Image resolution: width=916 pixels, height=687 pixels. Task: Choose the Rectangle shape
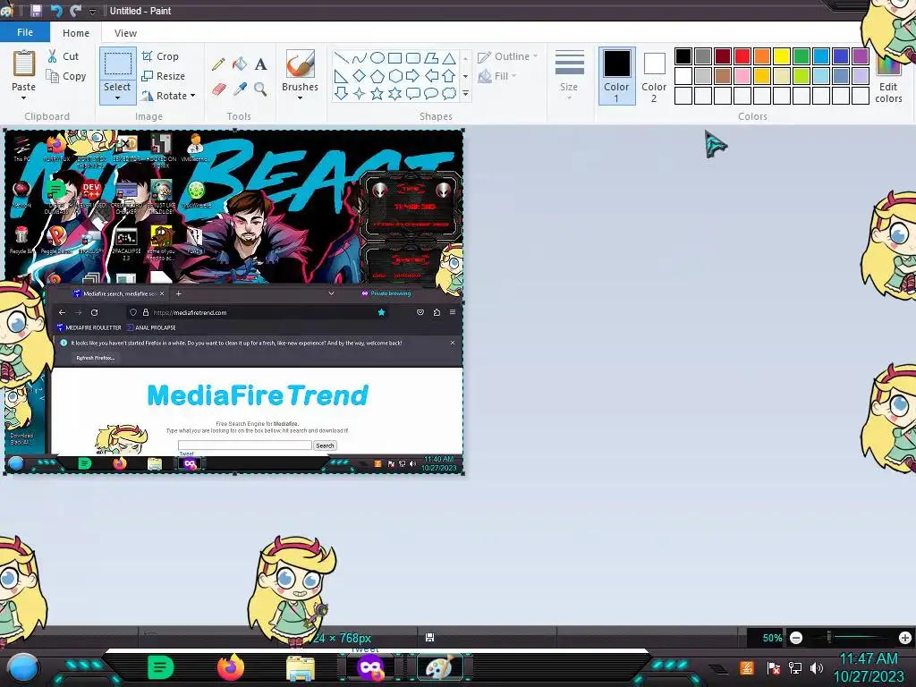pos(394,57)
